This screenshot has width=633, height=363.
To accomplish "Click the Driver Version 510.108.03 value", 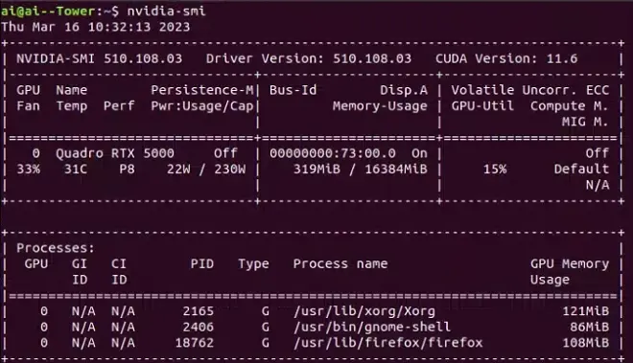I will (x=372, y=58).
